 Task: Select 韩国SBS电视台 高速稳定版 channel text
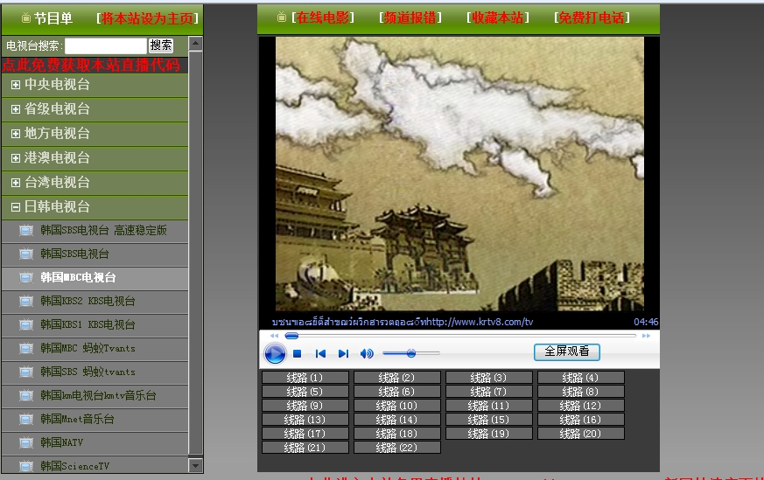pos(103,230)
